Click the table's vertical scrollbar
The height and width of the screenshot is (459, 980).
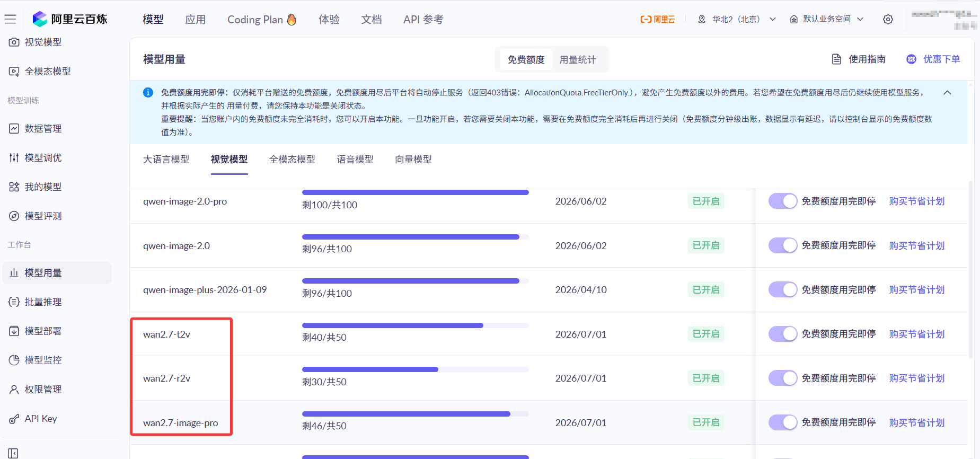[970, 270]
